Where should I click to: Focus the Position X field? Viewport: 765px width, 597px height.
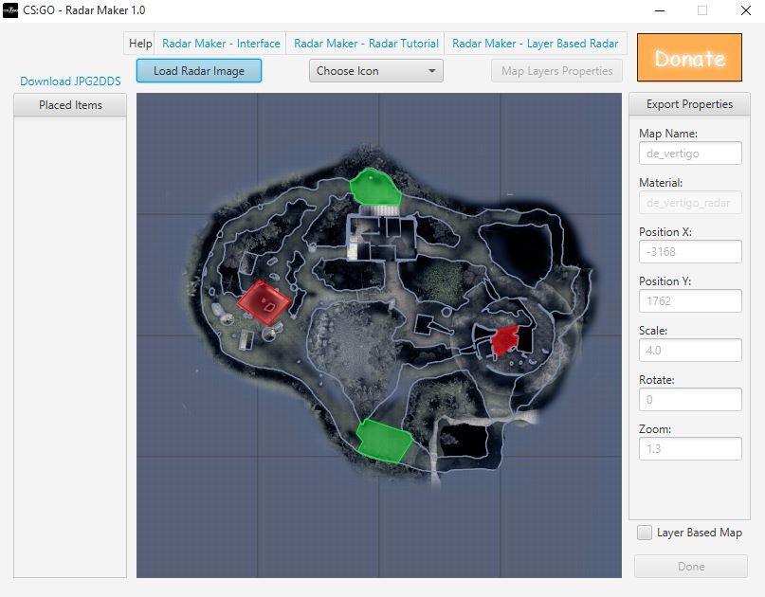click(690, 252)
